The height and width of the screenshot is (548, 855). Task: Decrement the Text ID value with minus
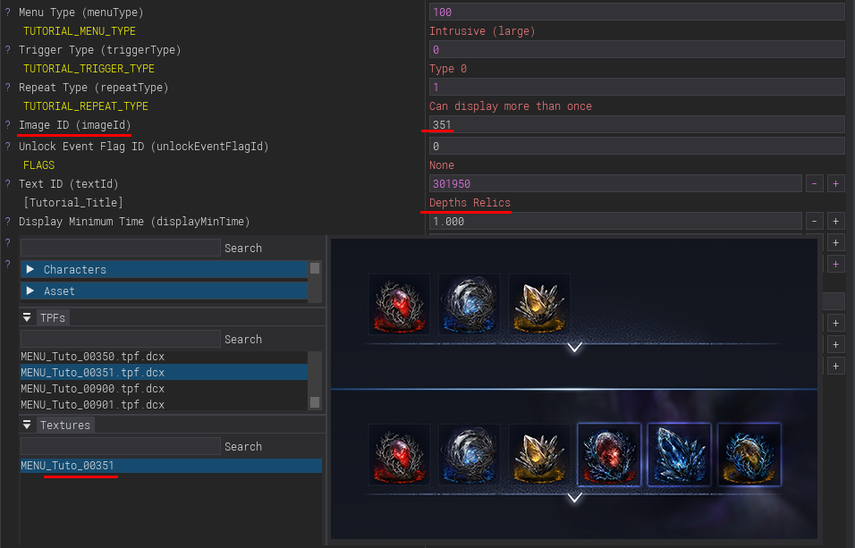click(814, 184)
